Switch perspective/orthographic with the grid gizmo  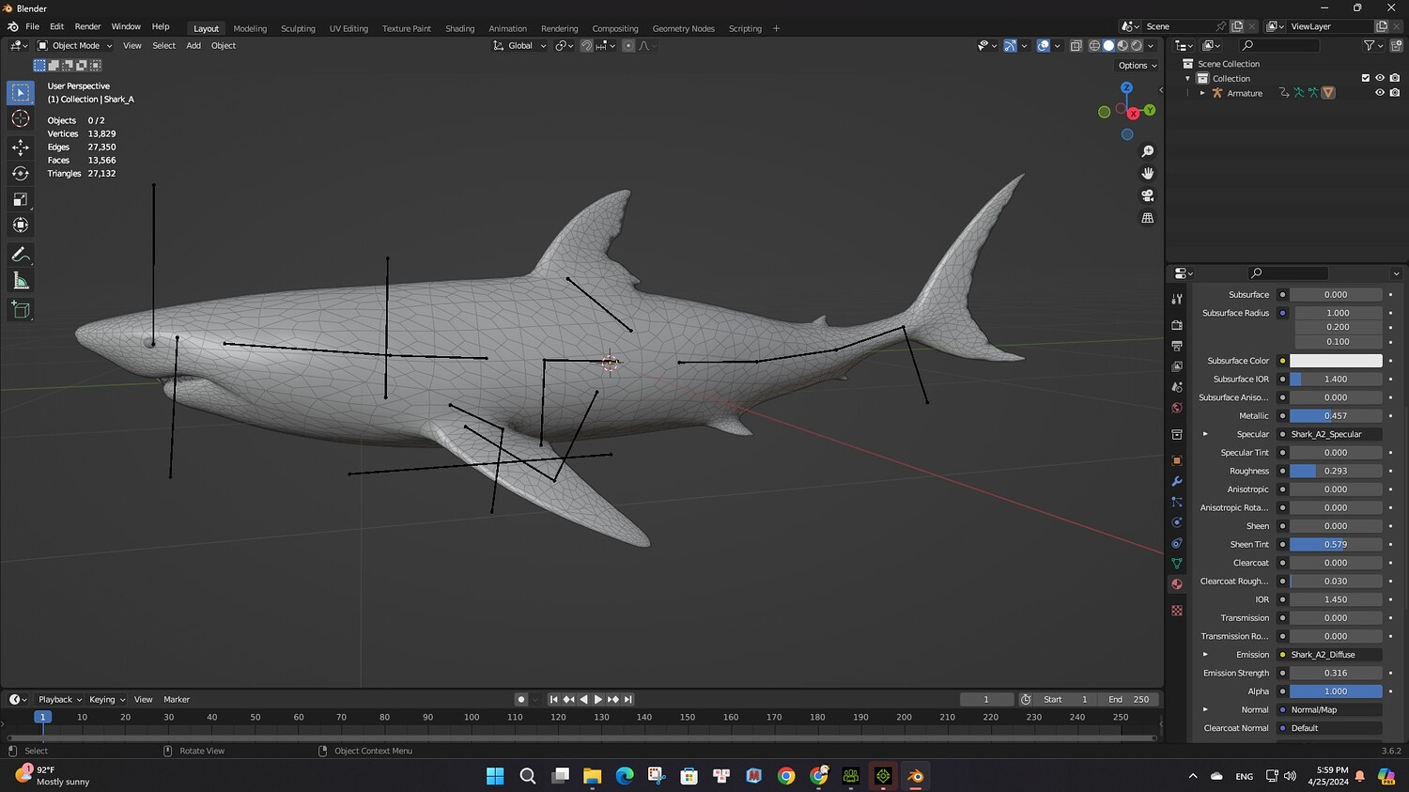pyautogui.click(x=1148, y=218)
